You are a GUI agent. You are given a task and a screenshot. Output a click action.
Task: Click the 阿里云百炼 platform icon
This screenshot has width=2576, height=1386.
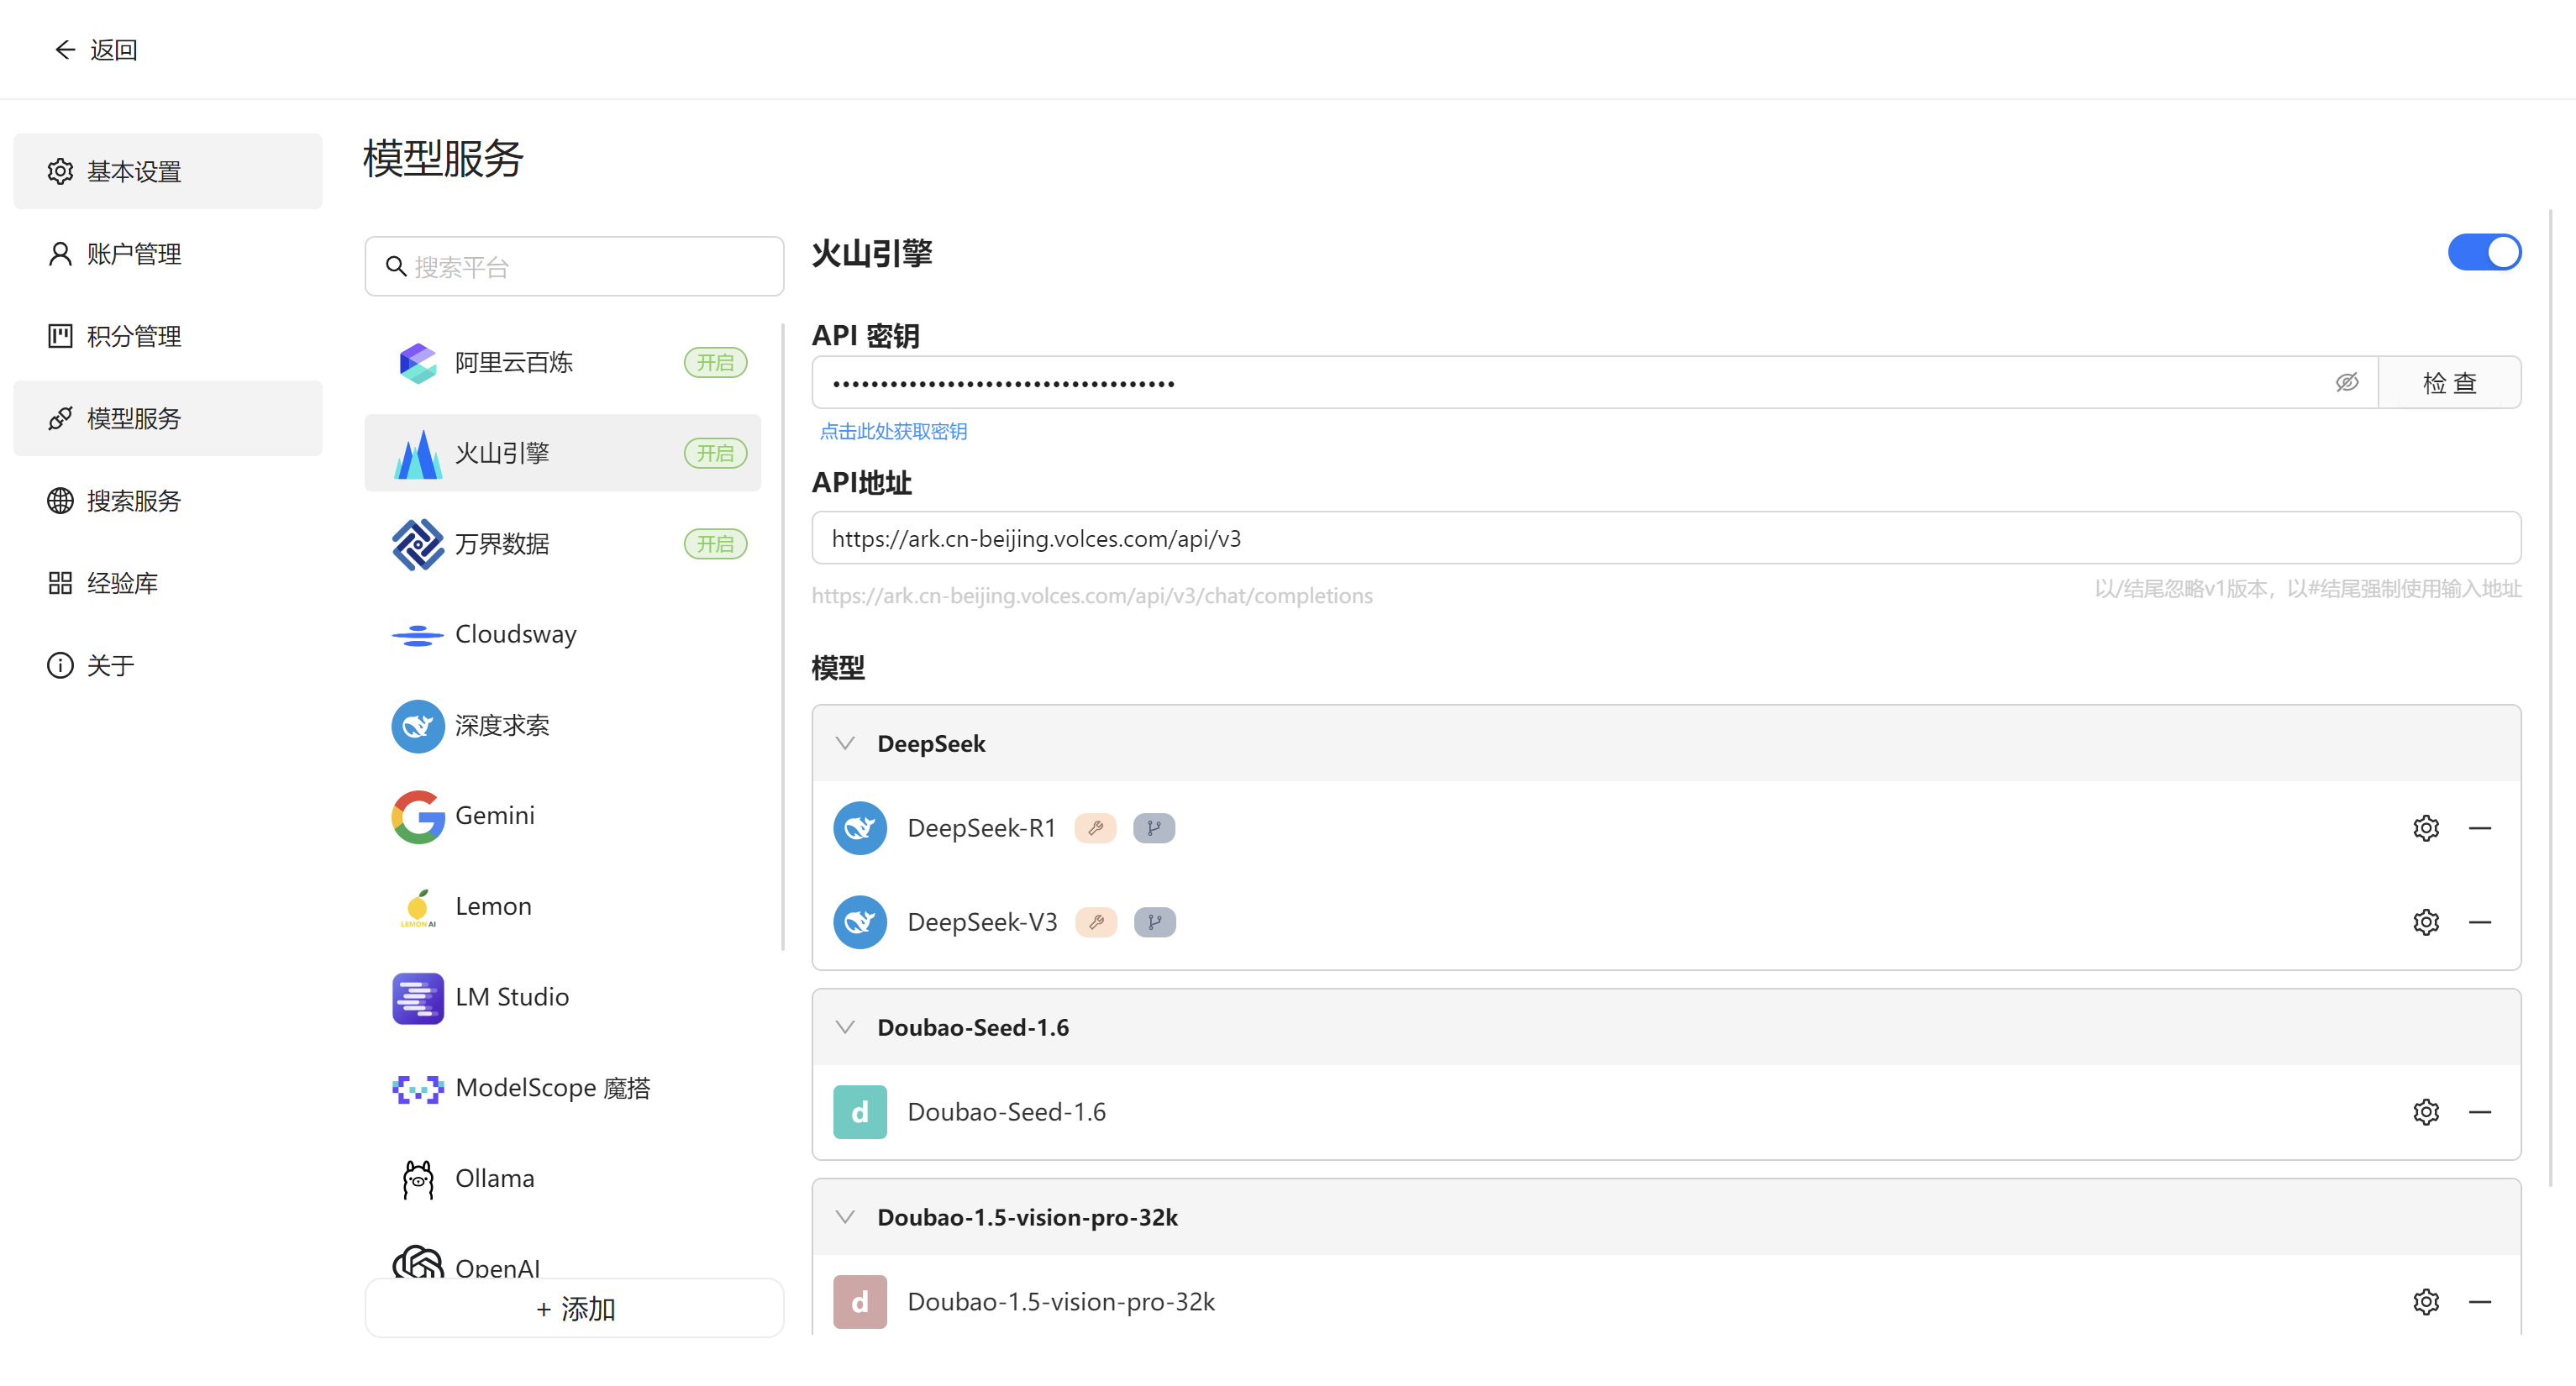[x=418, y=362]
